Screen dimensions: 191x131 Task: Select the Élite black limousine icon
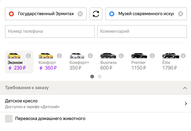[171, 56]
